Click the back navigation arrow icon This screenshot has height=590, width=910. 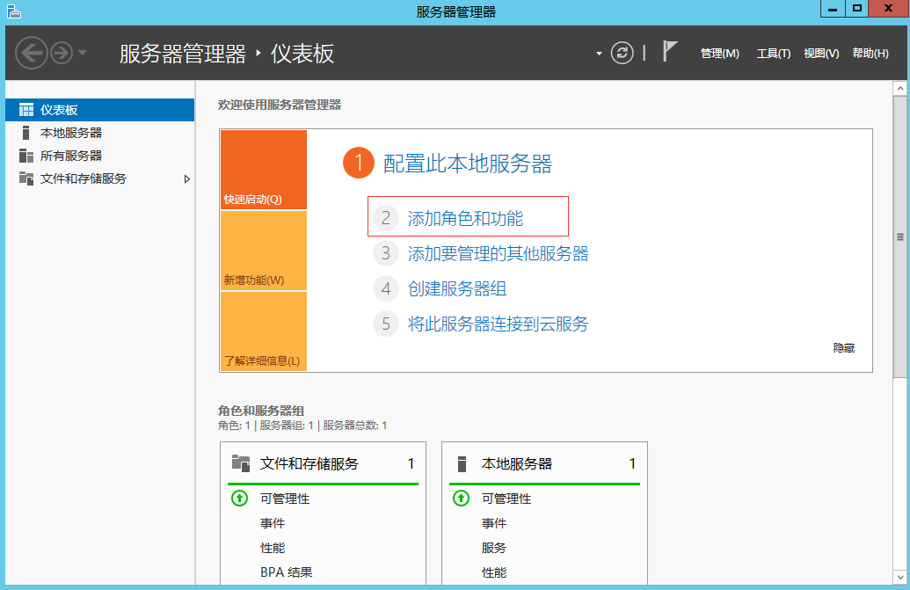[x=31, y=53]
